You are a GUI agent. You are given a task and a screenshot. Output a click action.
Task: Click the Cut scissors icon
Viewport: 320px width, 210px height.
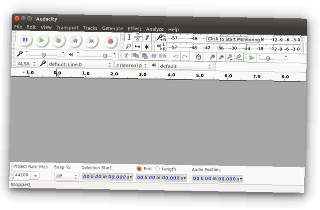click(x=126, y=55)
